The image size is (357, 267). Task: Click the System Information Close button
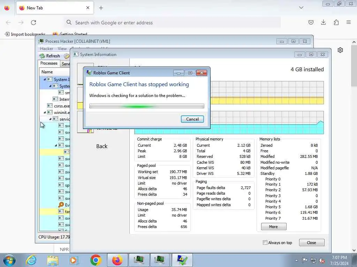point(311,242)
